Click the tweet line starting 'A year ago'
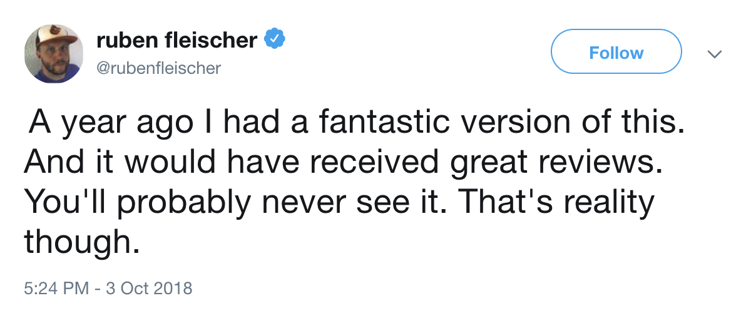 tap(350, 123)
